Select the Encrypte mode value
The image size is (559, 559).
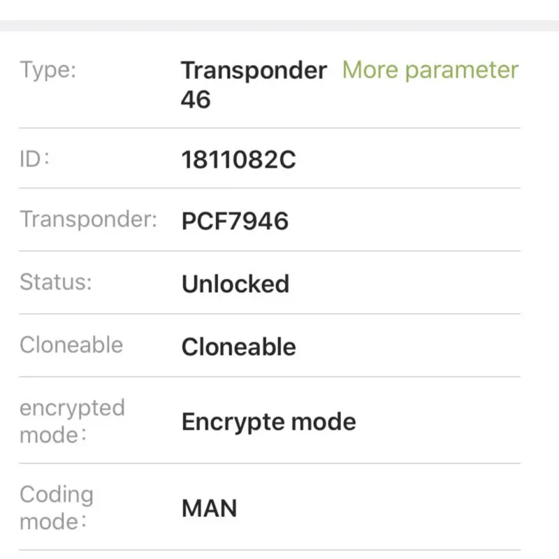[269, 423]
